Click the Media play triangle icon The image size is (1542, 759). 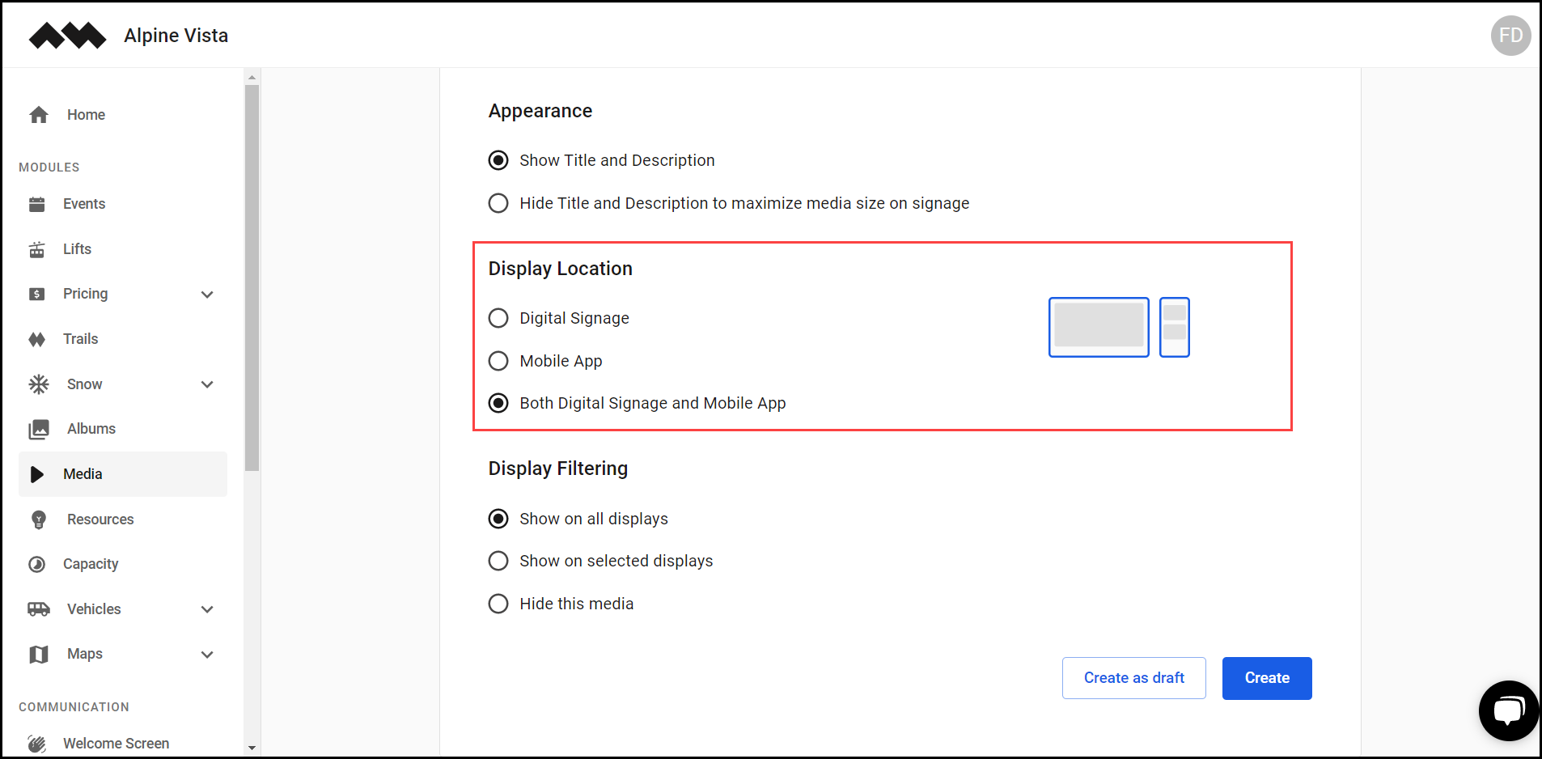(x=37, y=474)
